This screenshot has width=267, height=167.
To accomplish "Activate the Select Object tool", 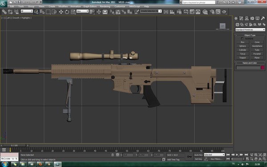I will click(36, 12).
